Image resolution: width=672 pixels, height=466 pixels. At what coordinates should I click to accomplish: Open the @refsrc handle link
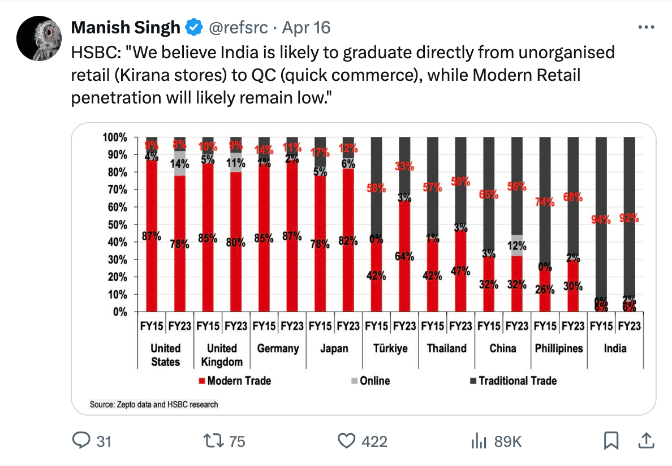tap(238, 27)
